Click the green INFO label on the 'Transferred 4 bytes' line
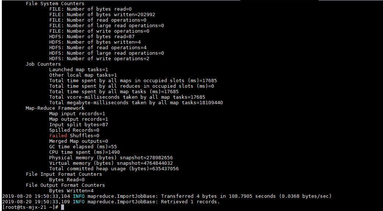Screen dimensions: 383x211 78,196
